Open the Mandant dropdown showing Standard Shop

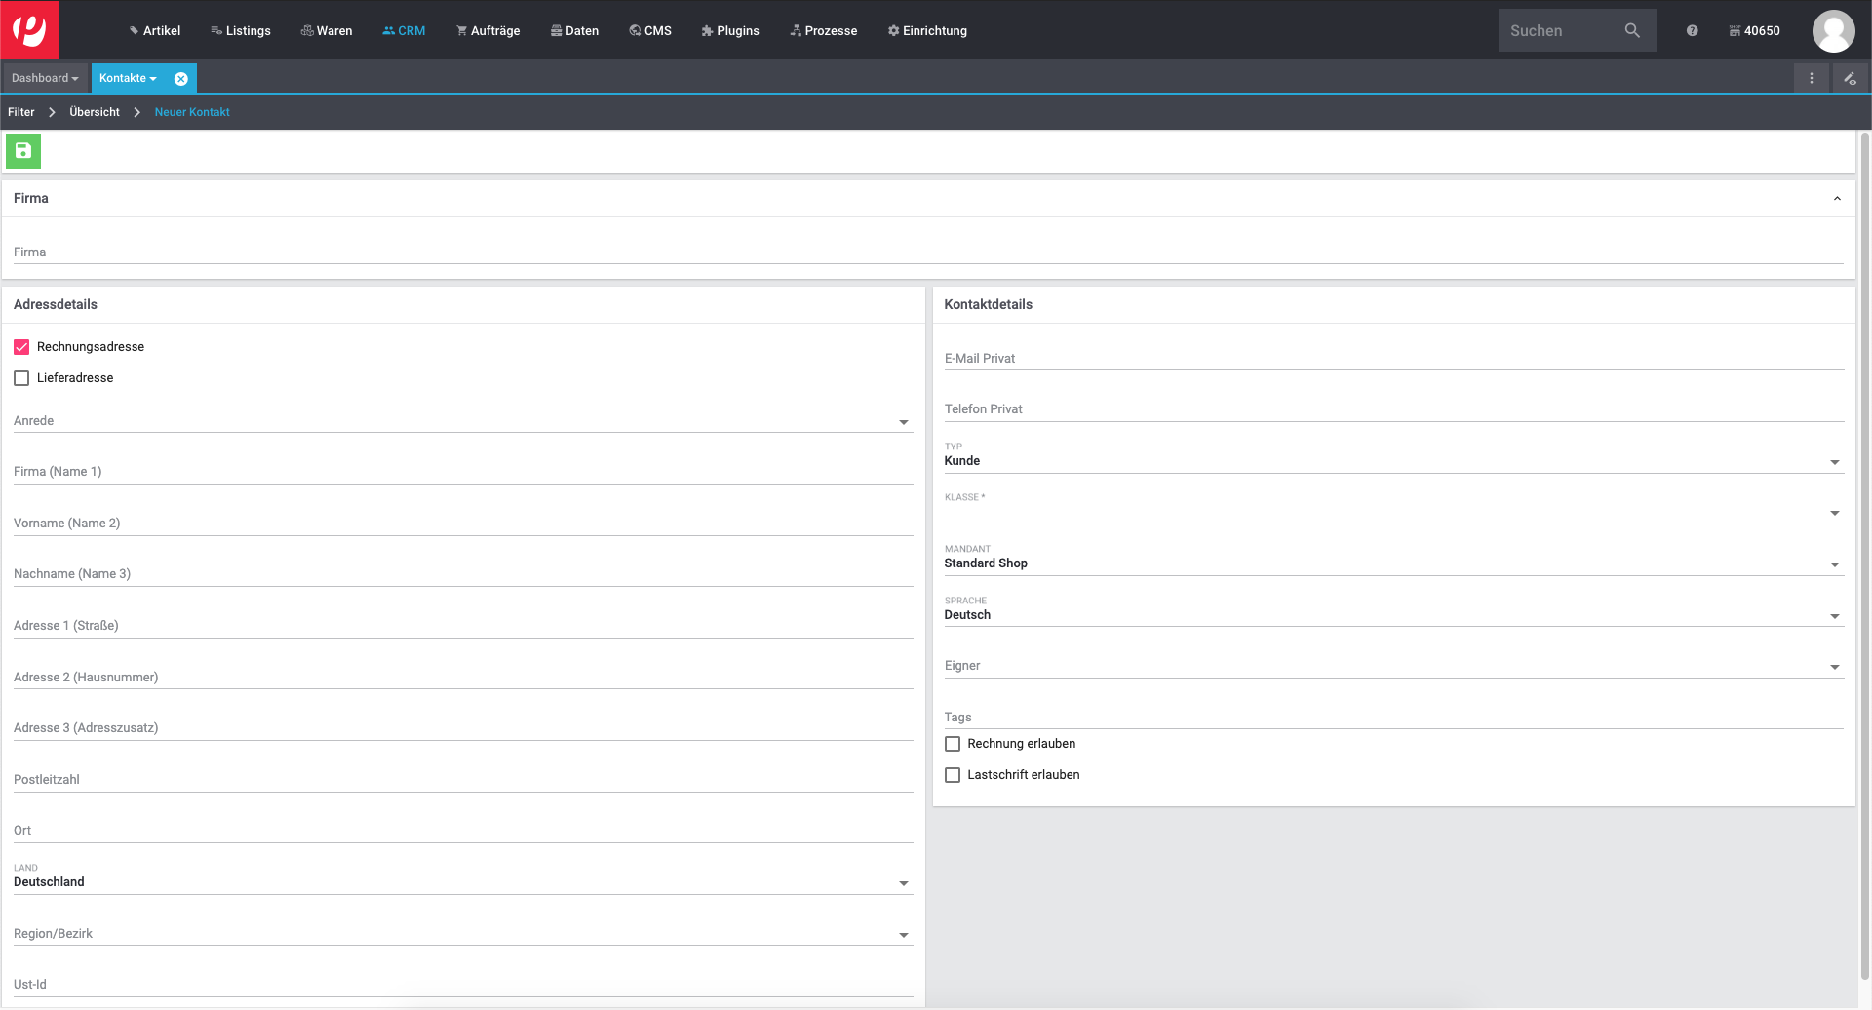coord(1394,559)
